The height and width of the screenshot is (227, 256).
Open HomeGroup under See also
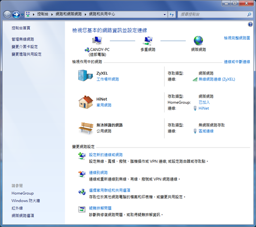(23, 193)
